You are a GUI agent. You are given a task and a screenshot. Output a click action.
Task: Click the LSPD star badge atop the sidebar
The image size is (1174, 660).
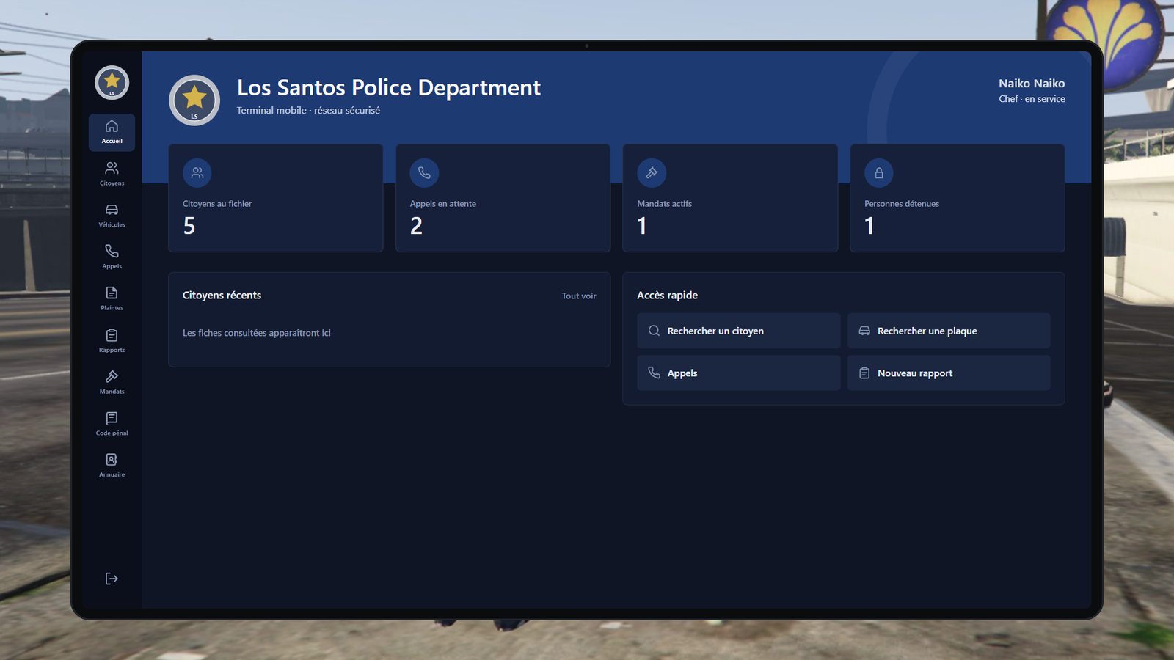click(112, 82)
